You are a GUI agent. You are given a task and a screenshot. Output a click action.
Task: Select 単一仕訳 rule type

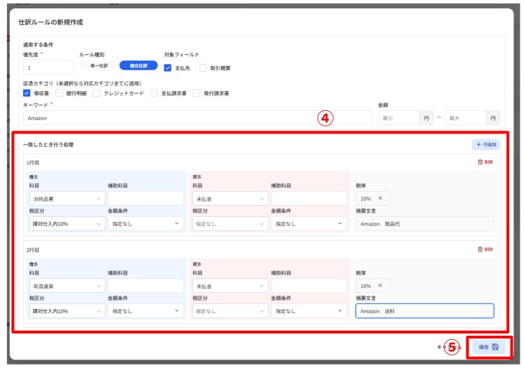[x=99, y=65]
